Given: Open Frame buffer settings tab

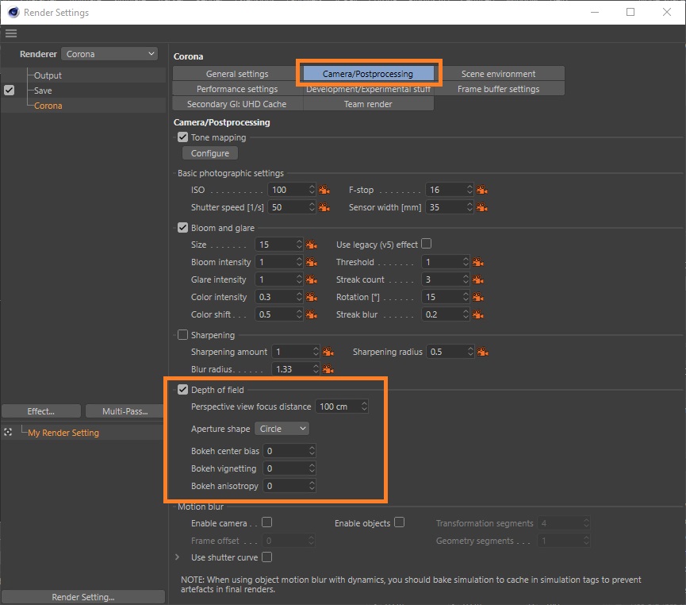Looking at the screenshot, I should 499,89.
